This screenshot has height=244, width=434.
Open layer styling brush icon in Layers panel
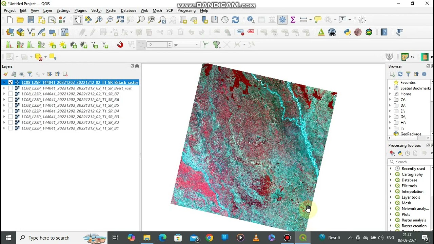click(6, 74)
